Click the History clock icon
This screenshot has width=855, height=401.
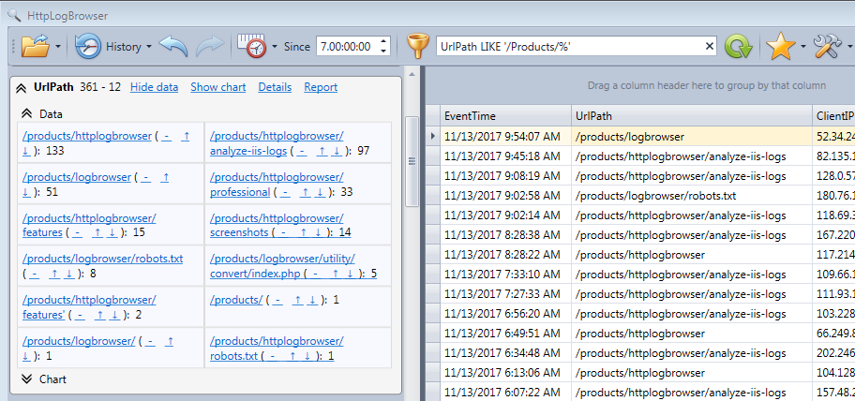pos(87,46)
